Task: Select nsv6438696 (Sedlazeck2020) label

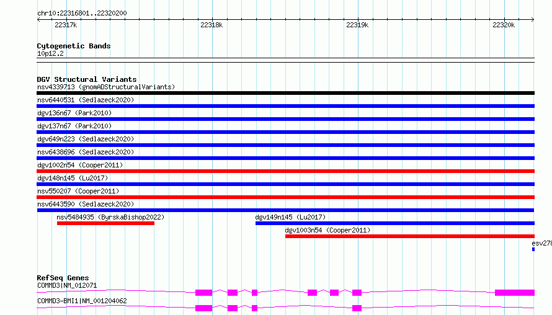Action: tap(86, 152)
